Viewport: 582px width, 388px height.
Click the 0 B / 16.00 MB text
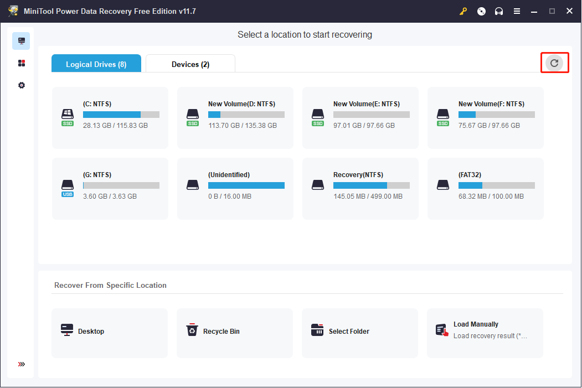(x=230, y=196)
